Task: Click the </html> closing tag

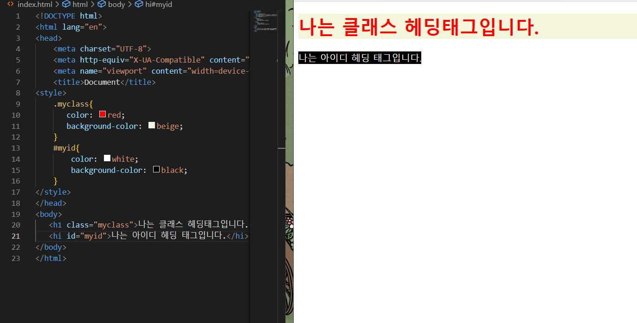Action: point(51,258)
